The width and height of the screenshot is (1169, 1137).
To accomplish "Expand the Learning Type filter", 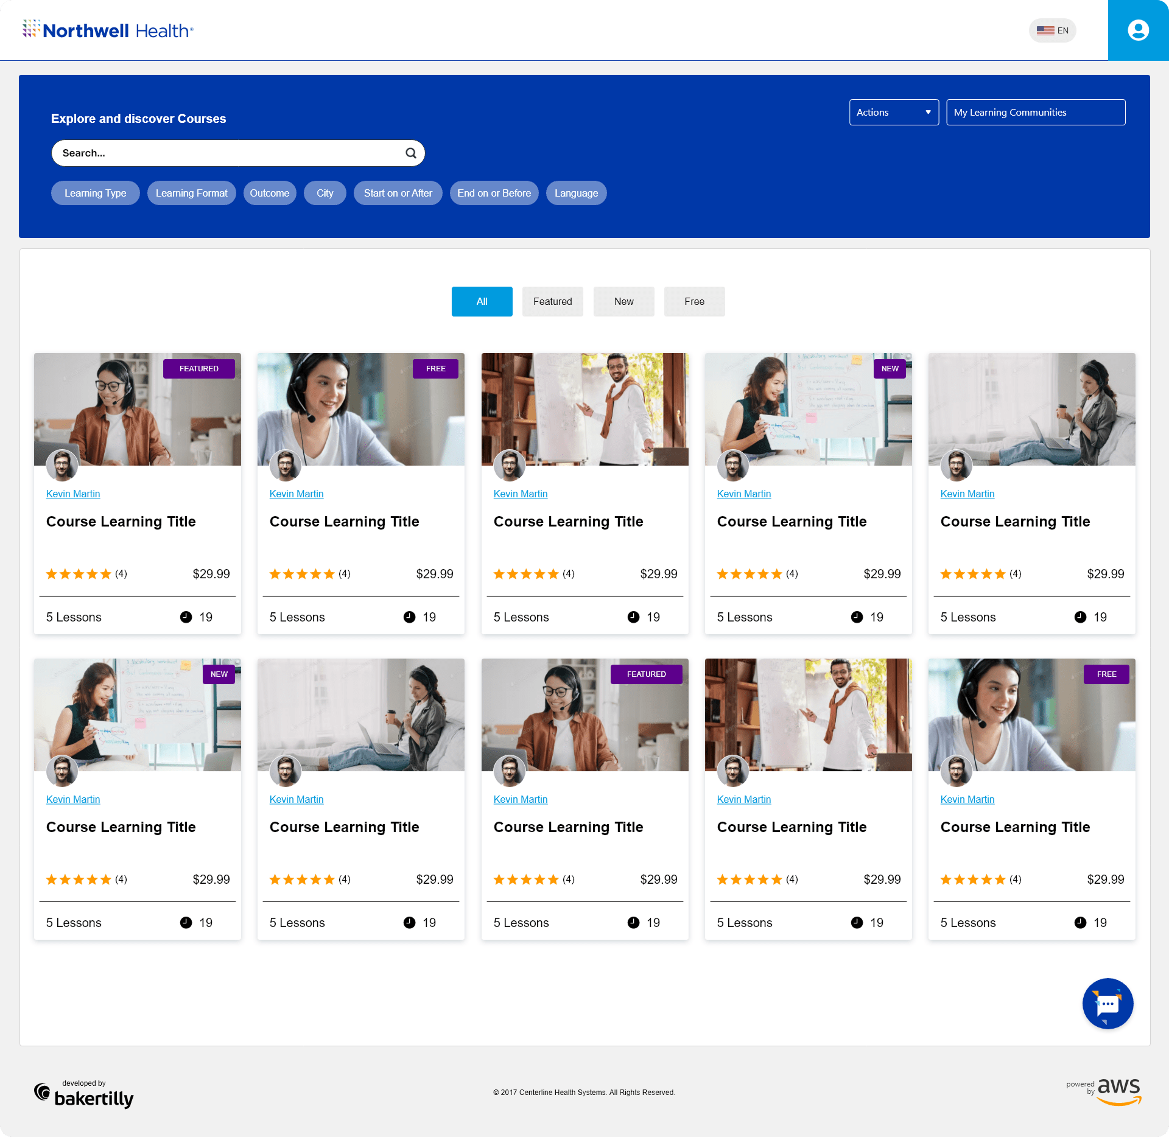I will click(x=95, y=193).
